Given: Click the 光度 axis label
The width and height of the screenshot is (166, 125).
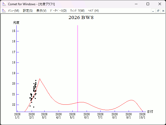Looking at the screenshot, I should click(16, 23).
